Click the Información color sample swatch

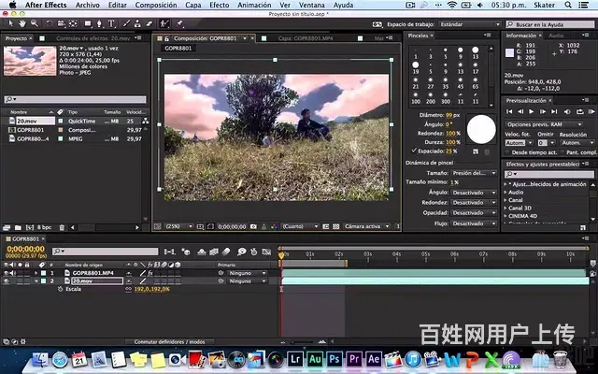(x=509, y=52)
